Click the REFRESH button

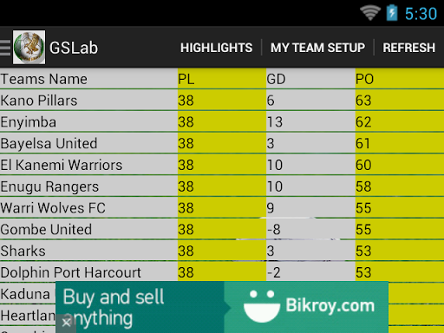[409, 48]
